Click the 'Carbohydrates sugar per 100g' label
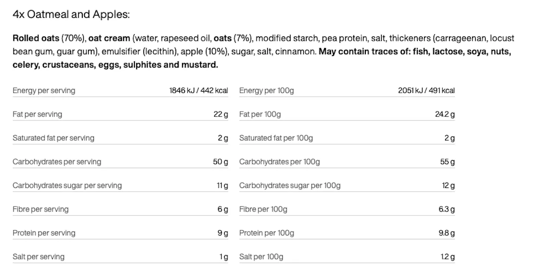The height and width of the screenshot is (272, 534). pos(290,185)
